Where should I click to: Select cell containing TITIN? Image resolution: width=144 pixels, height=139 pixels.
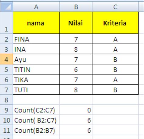click(36, 69)
